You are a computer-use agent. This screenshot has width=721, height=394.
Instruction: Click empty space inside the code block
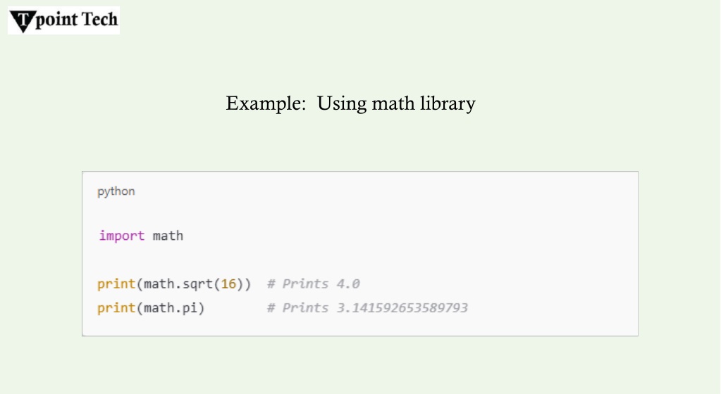click(x=529, y=229)
